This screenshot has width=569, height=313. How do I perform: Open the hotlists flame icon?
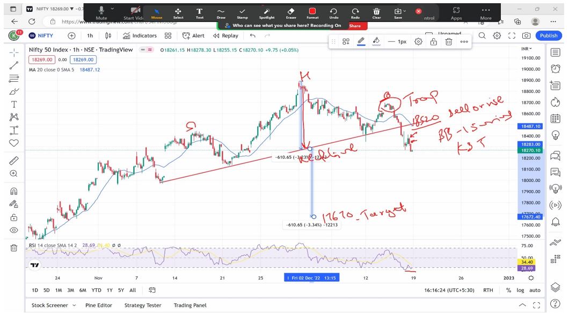[x=555, y=102]
